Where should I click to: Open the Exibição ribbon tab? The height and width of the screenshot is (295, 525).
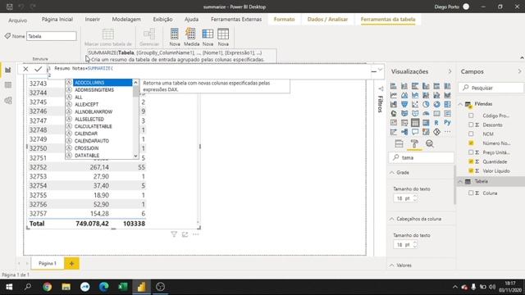(162, 20)
